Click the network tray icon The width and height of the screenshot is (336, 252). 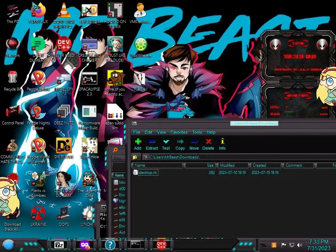coord(292,245)
